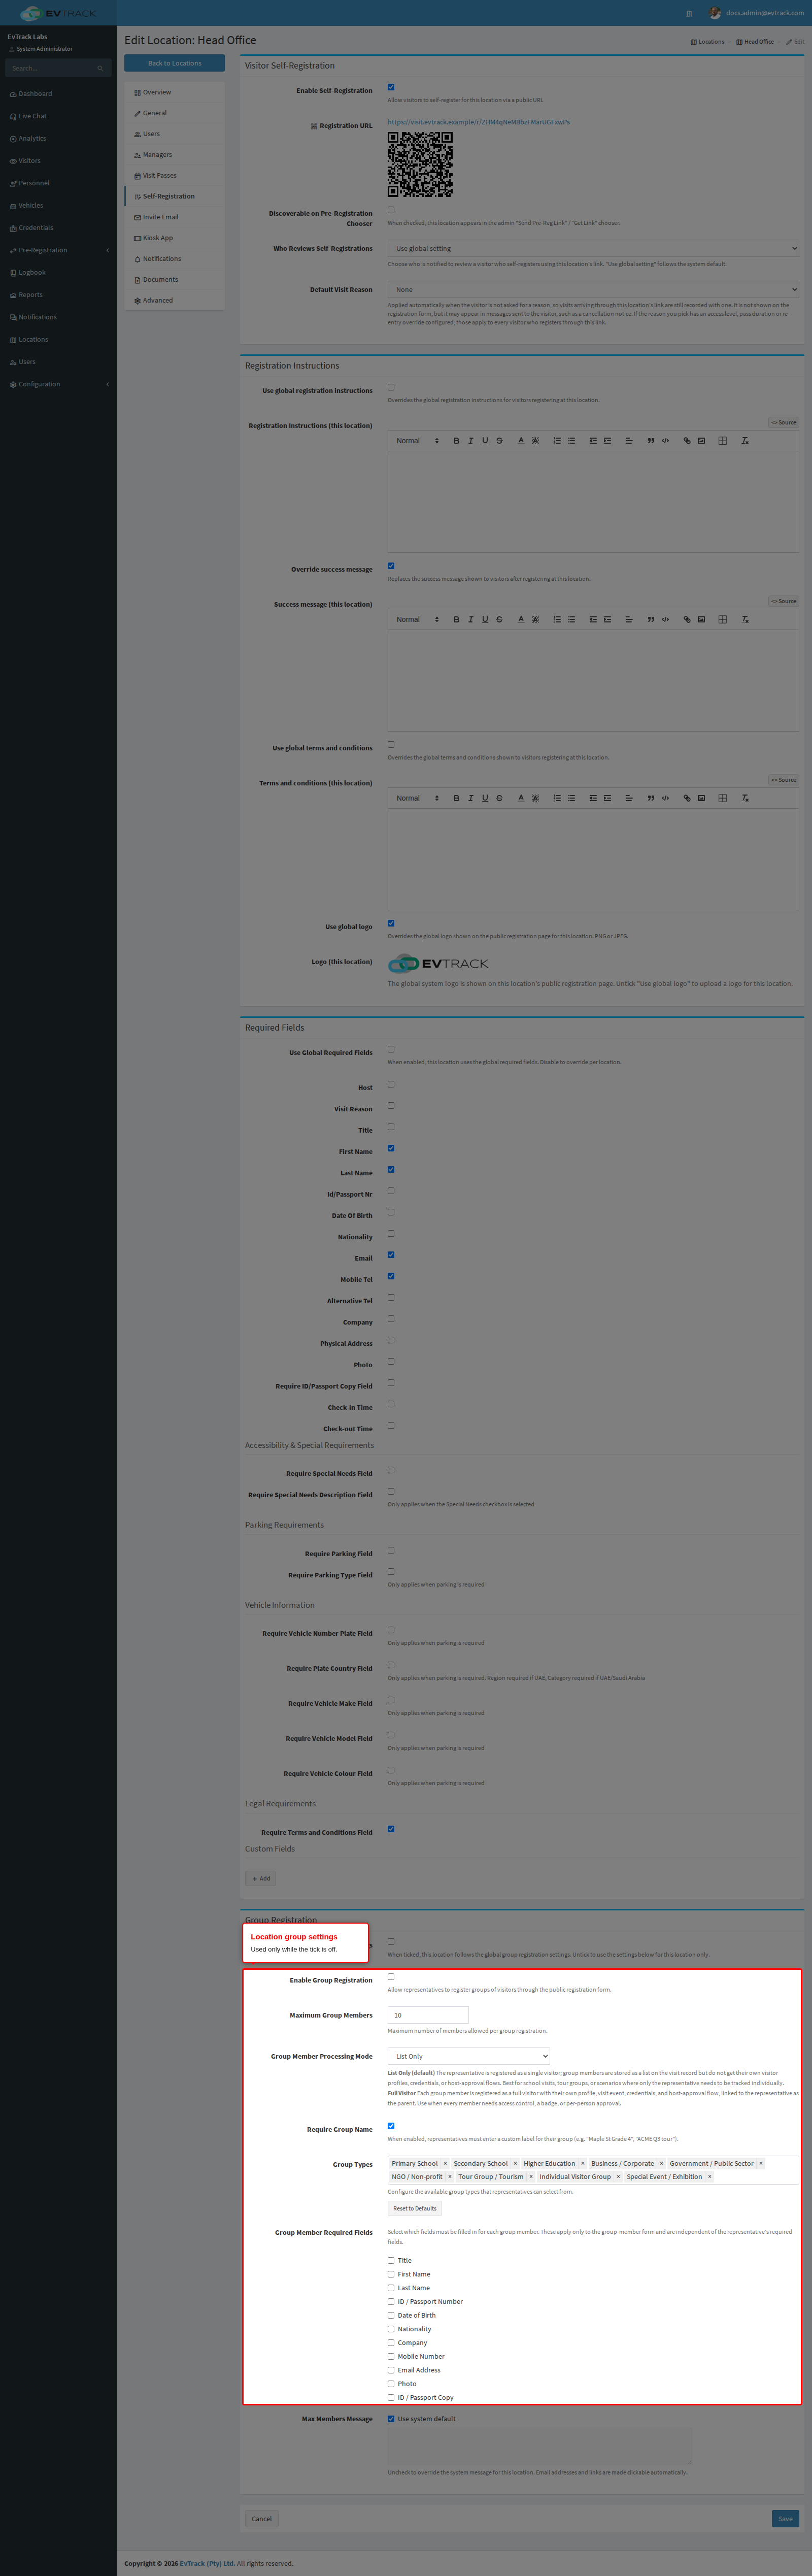Viewport: 812px width, 2576px height.
Task: Insert image in Success message editor
Action: (x=701, y=620)
